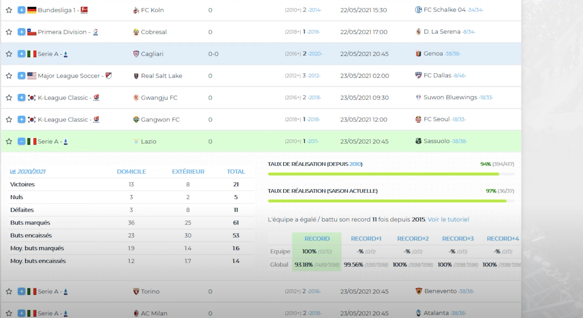Favorite the Cagliari Serie A match
The height and width of the screenshot is (318, 583).
(9, 54)
